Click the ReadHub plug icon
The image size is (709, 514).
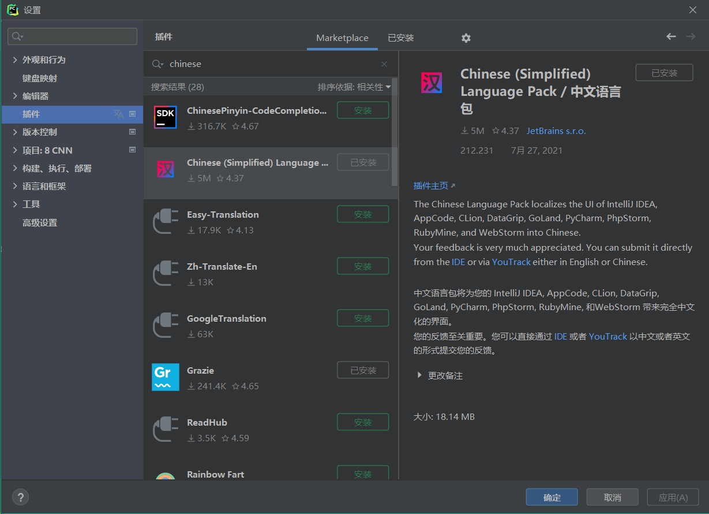[165, 430]
